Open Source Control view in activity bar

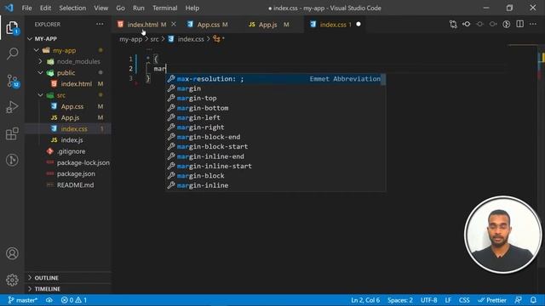[x=13, y=82]
